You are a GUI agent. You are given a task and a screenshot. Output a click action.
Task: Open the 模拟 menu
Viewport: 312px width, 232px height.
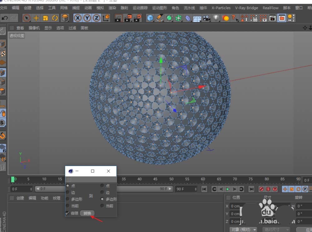(100, 8)
